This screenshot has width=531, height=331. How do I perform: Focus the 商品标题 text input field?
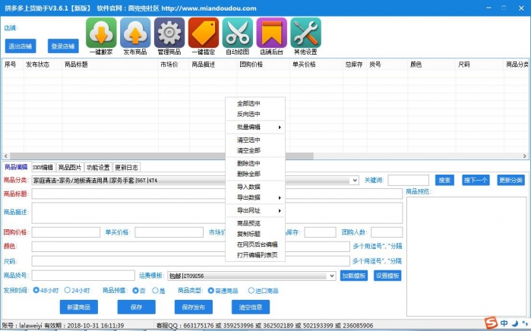(x=217, y=194)
